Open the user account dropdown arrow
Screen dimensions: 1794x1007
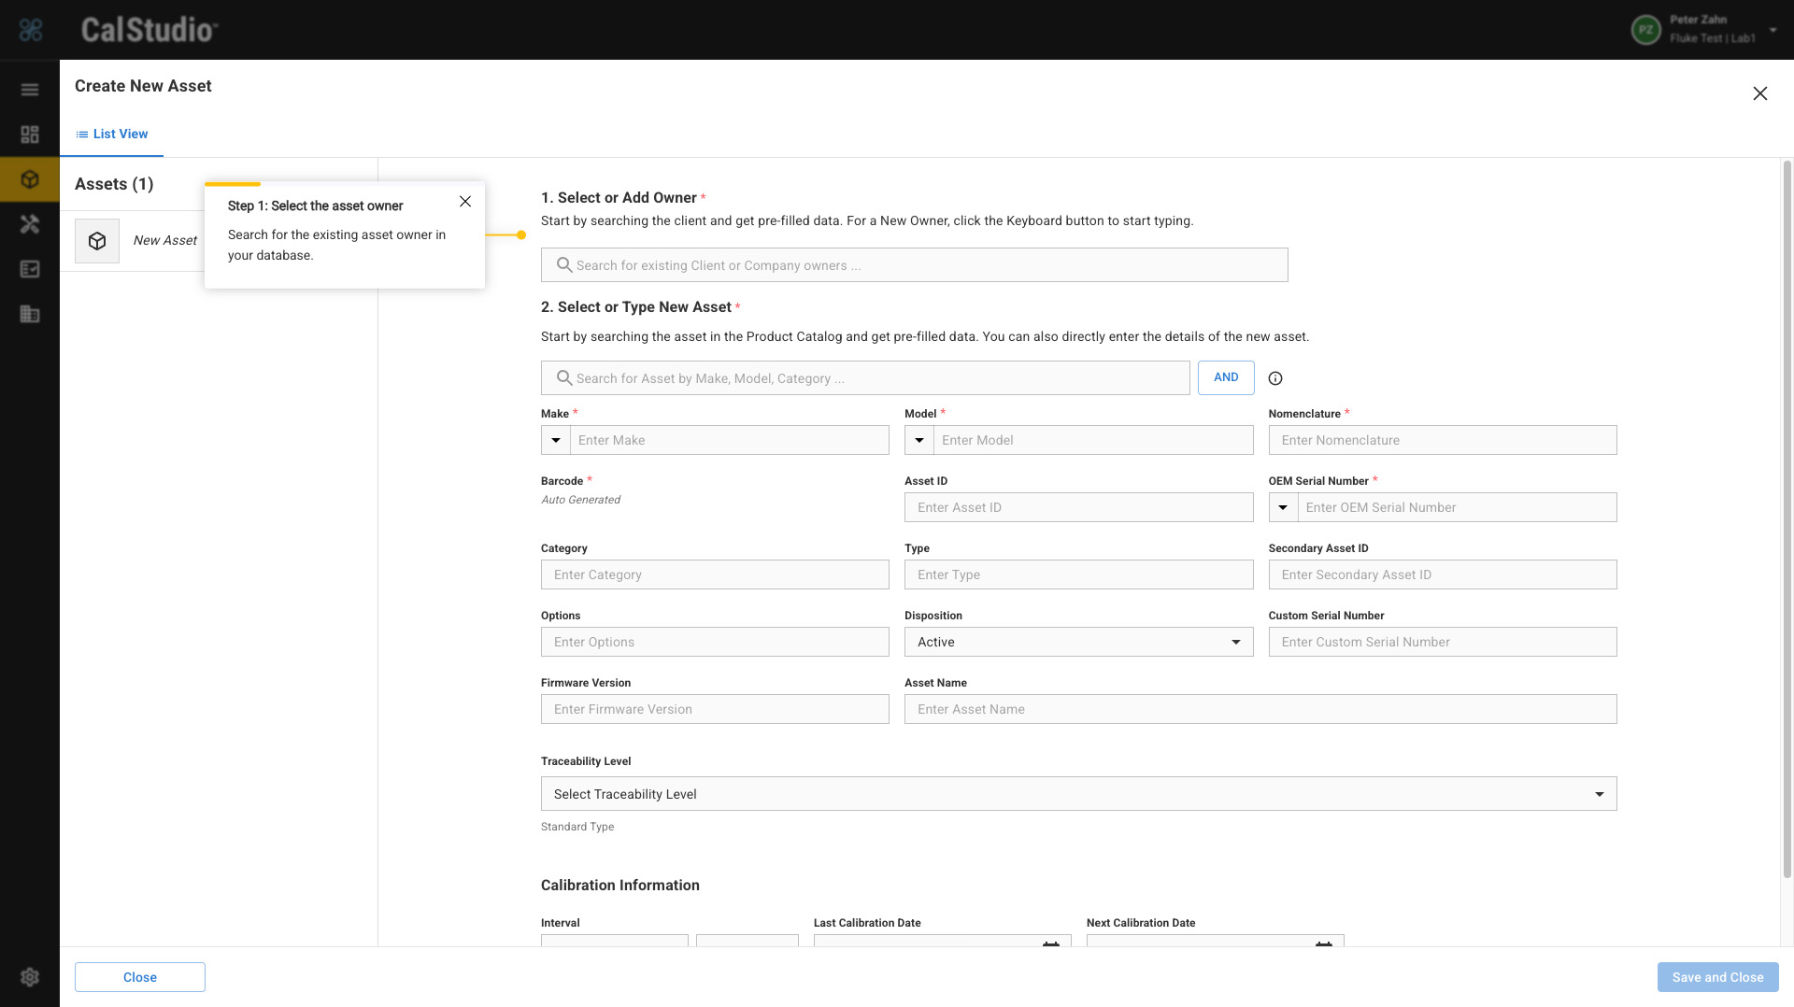point(1773,30)
